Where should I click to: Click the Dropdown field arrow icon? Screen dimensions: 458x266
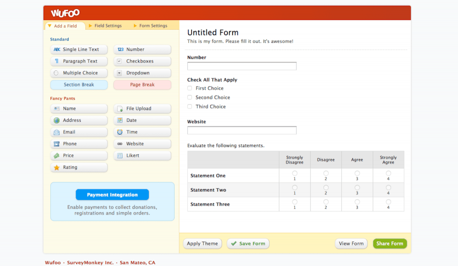119,73
